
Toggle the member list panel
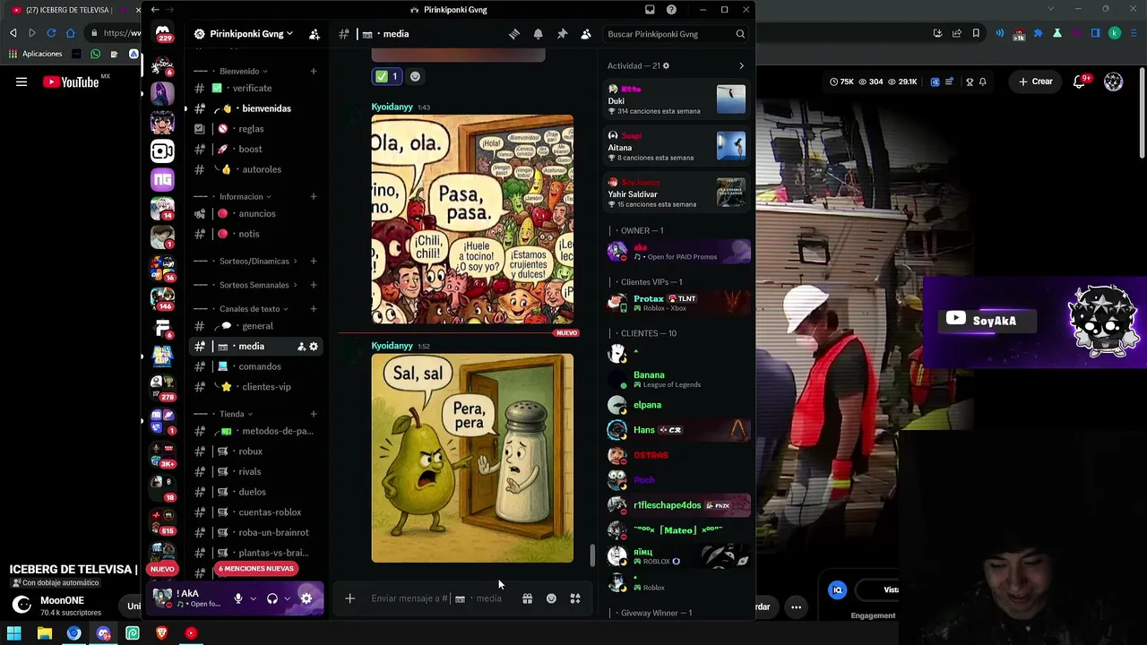[x=586, y=34]
